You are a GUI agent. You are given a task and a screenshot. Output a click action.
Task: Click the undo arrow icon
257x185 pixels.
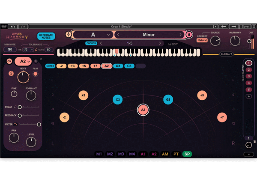pyautogui.click(x=13, y=27)
